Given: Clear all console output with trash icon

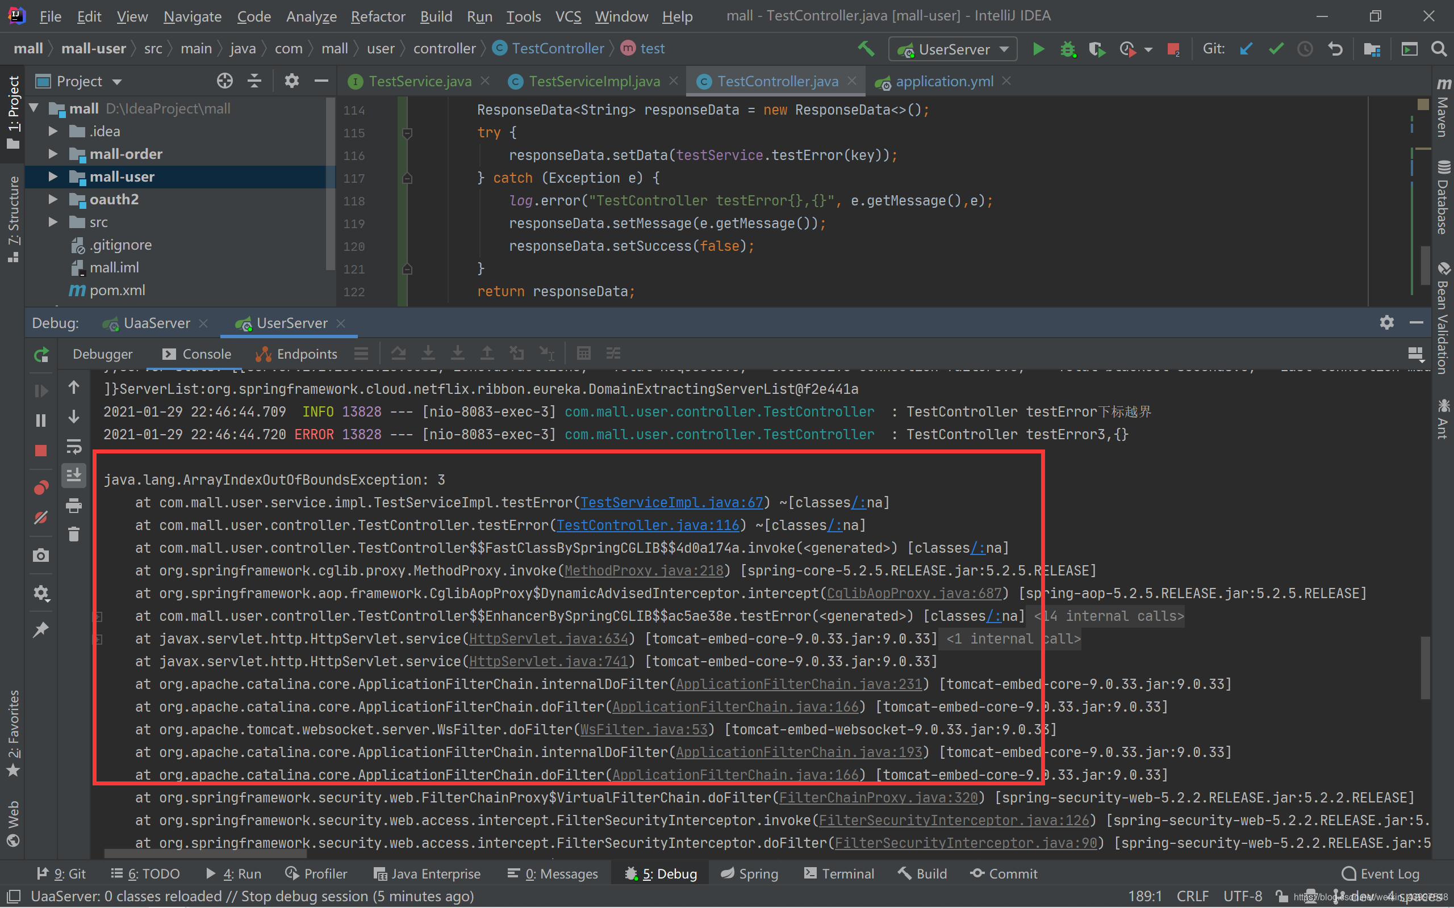Looking at the screenshot, I should pos(74,535).
